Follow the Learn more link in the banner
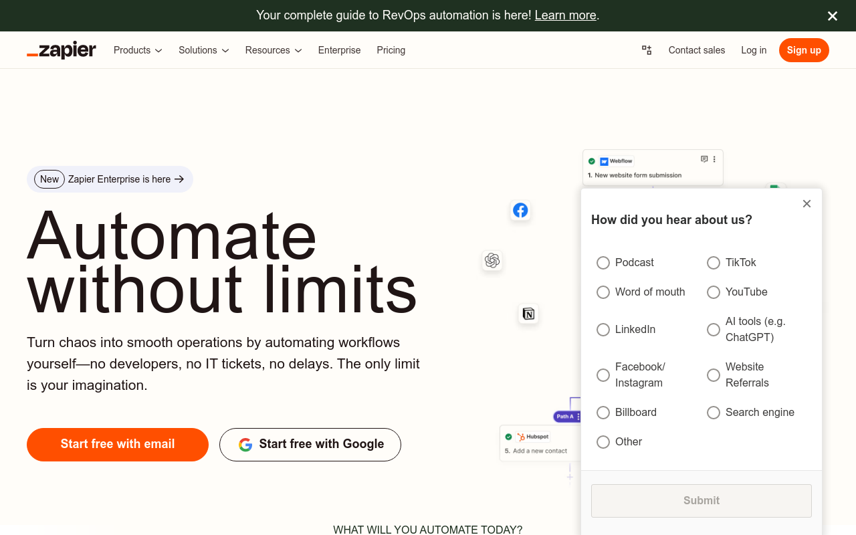856x535 pixels. (x=565, y=15)
